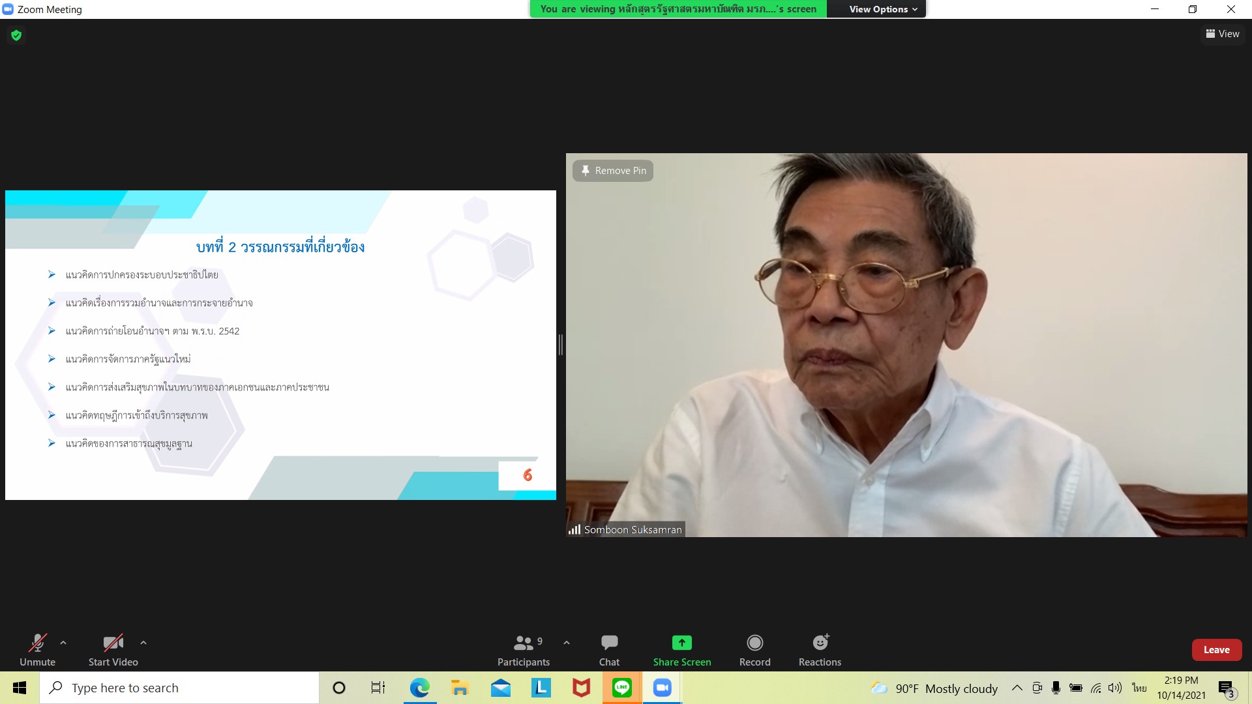Viewport: 1252px width, 704px height.
Task: Click the Share Screen icon
Action: (x=681, y=643)
